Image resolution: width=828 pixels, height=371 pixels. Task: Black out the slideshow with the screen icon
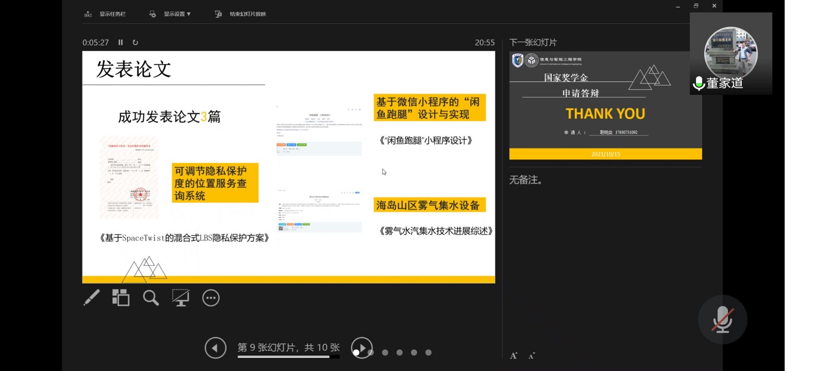[x=180, y=298]
